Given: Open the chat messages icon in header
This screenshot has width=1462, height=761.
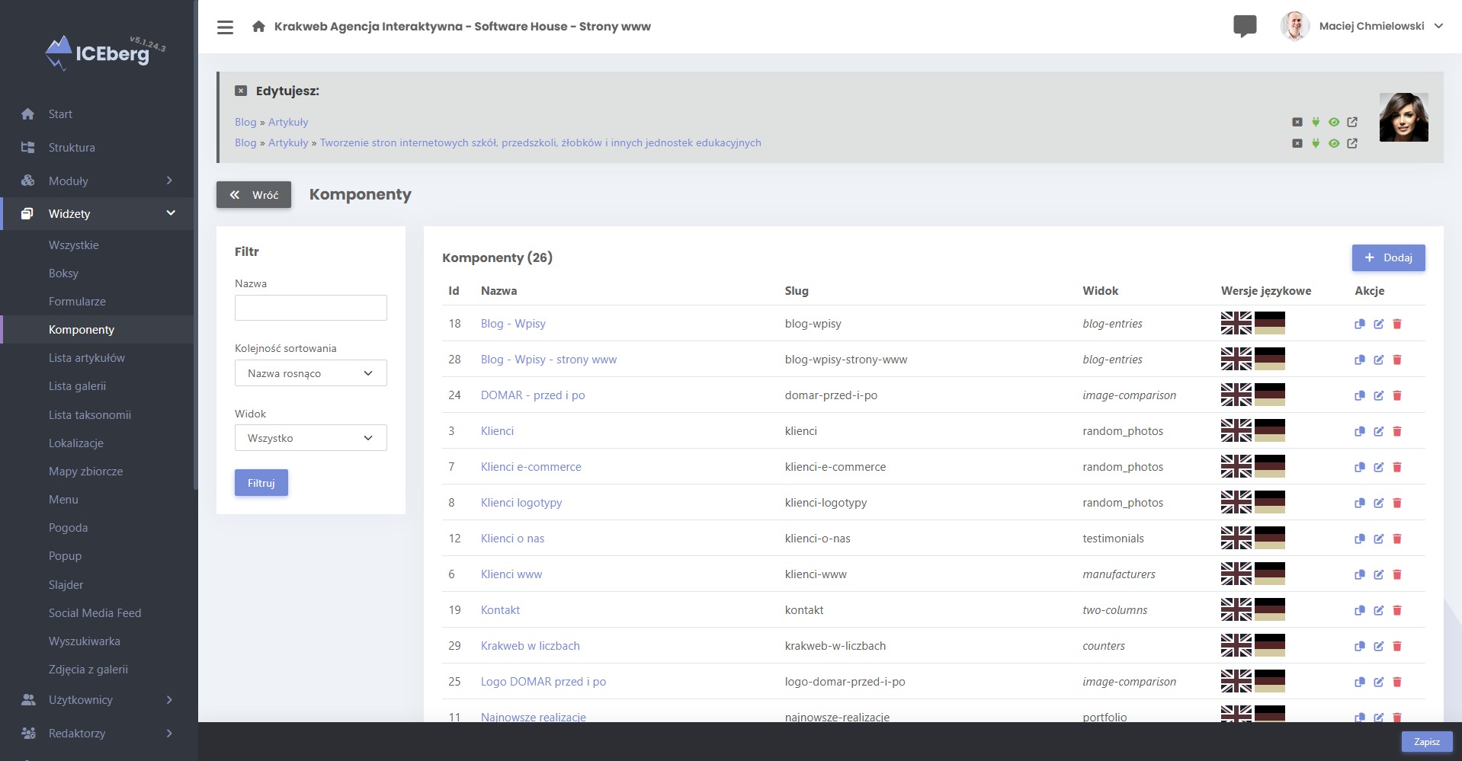Looking at the screenshot, I should click(1245, 26).
